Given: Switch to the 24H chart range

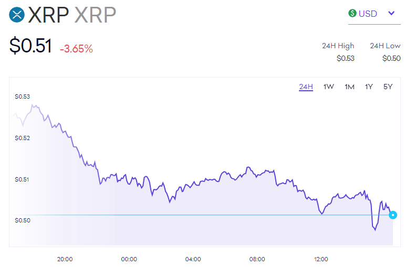Looking at the screenshot, I should point(306,87).
